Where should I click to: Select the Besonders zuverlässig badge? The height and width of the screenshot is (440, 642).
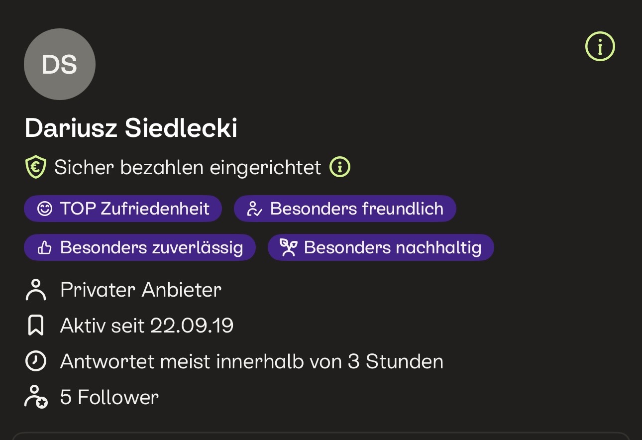140,247
